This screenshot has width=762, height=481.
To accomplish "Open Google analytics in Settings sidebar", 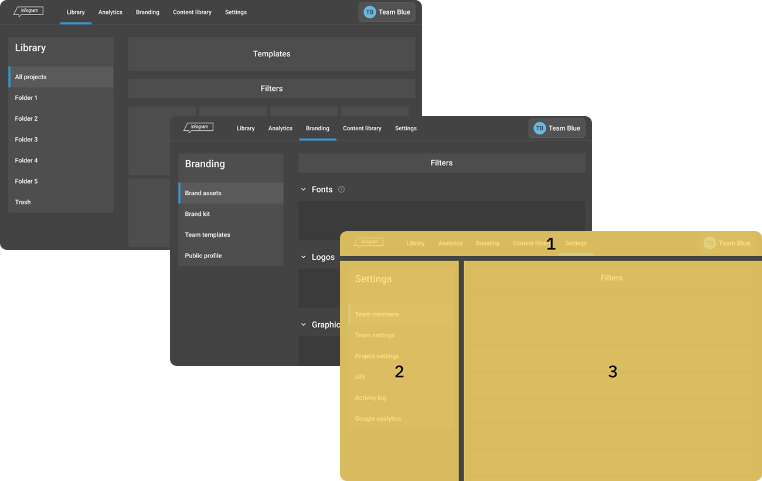I will [401, 419].
